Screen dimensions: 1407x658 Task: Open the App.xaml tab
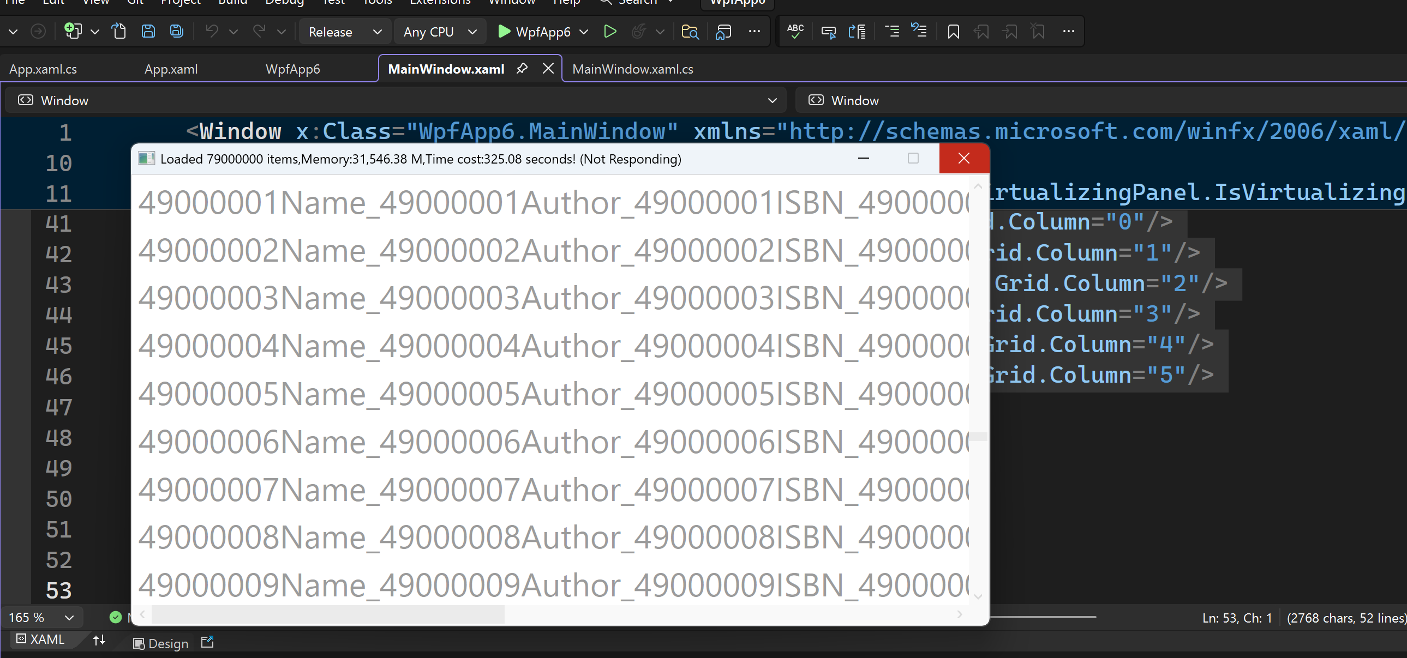pos(171,69)
